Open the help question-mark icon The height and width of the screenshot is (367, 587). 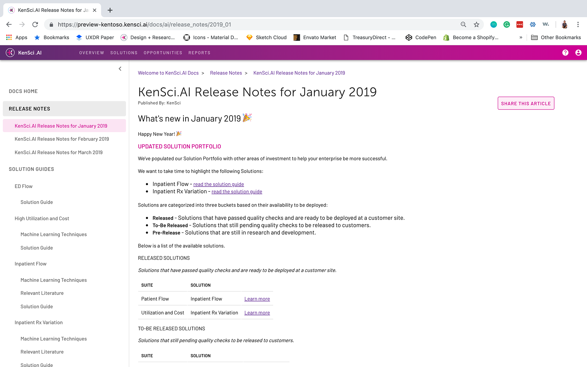coord(565,53)
